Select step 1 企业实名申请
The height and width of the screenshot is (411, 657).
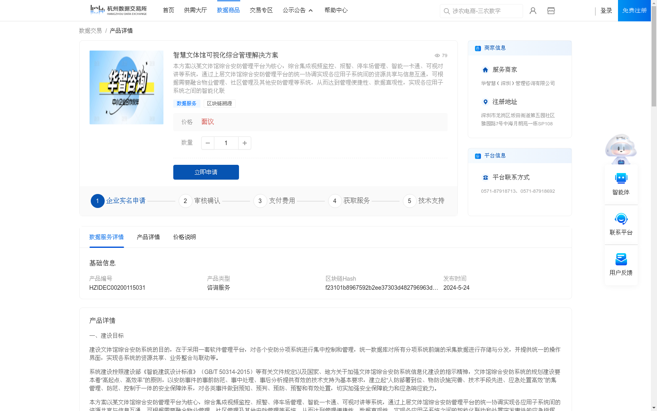pos(118,201)
